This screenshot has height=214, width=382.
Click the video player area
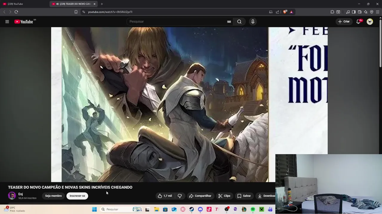tap(189, 105)
